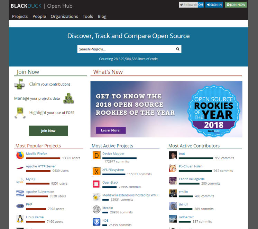Click the SIGN IN button

tap(214, 5)
